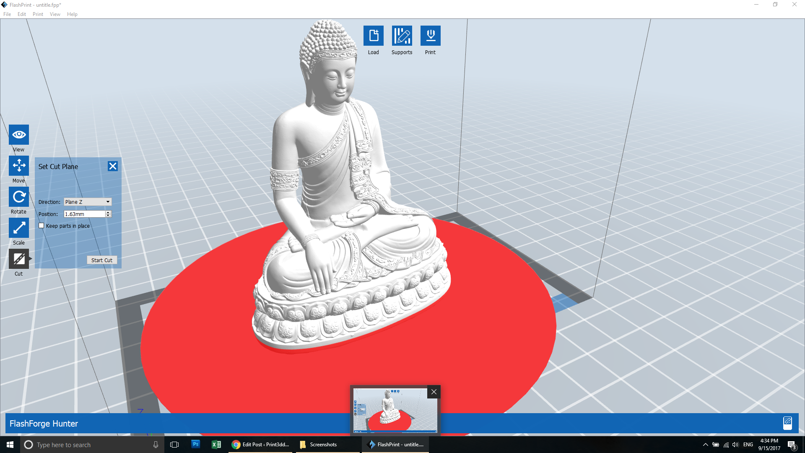Click the battery icon in tray
Screen dimensions: 805x453
[716, 445]
